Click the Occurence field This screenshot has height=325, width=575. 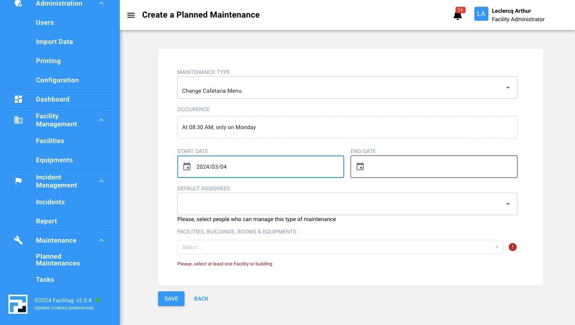(347, 127)
